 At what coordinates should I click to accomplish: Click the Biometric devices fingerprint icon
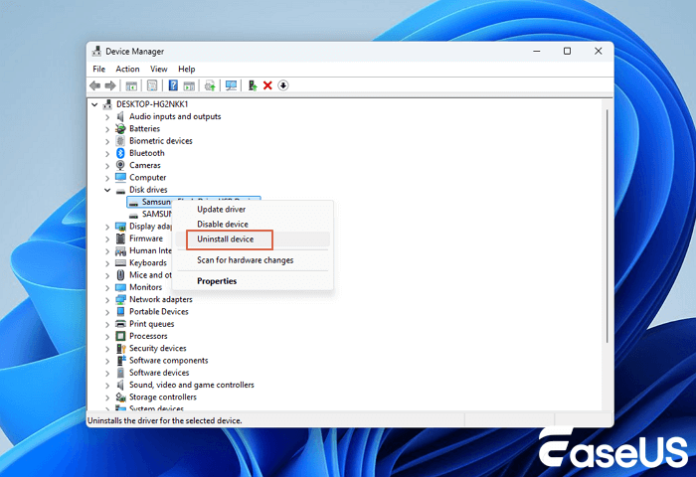pyautogui.click(x=120, y=141)
